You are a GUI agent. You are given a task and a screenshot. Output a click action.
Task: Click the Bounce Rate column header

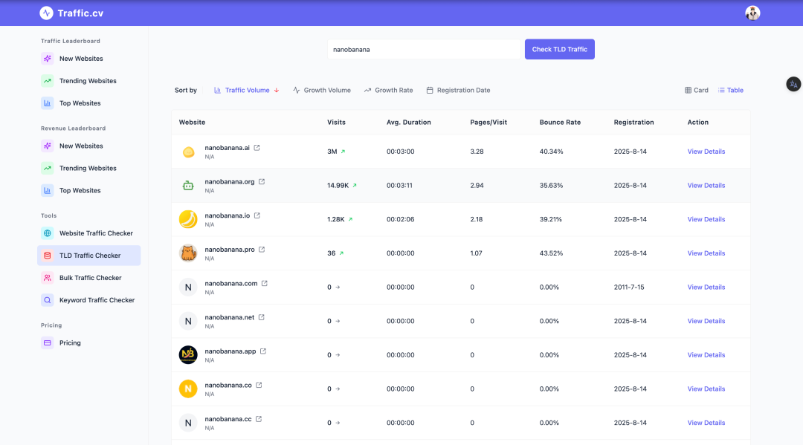pyautogui.click(x=560, y=123)
